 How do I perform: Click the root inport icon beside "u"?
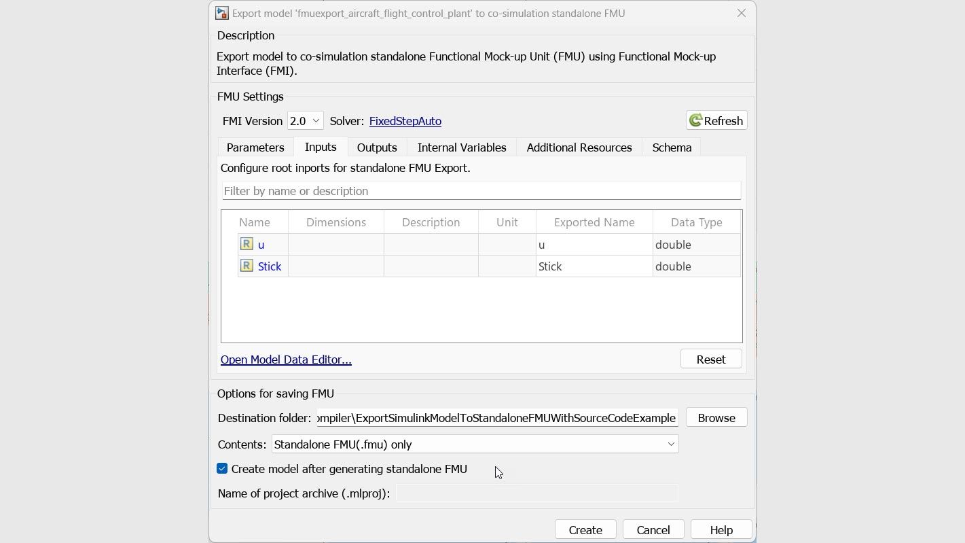coord(247,244)
